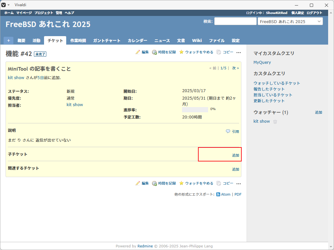334x250 pixels.
Task: Go to マイページ in top menu
Action: [24, 13]
